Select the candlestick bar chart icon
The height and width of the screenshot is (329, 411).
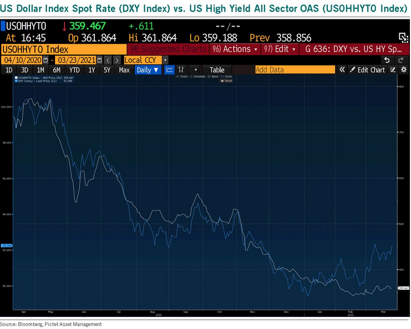point(181,70)
